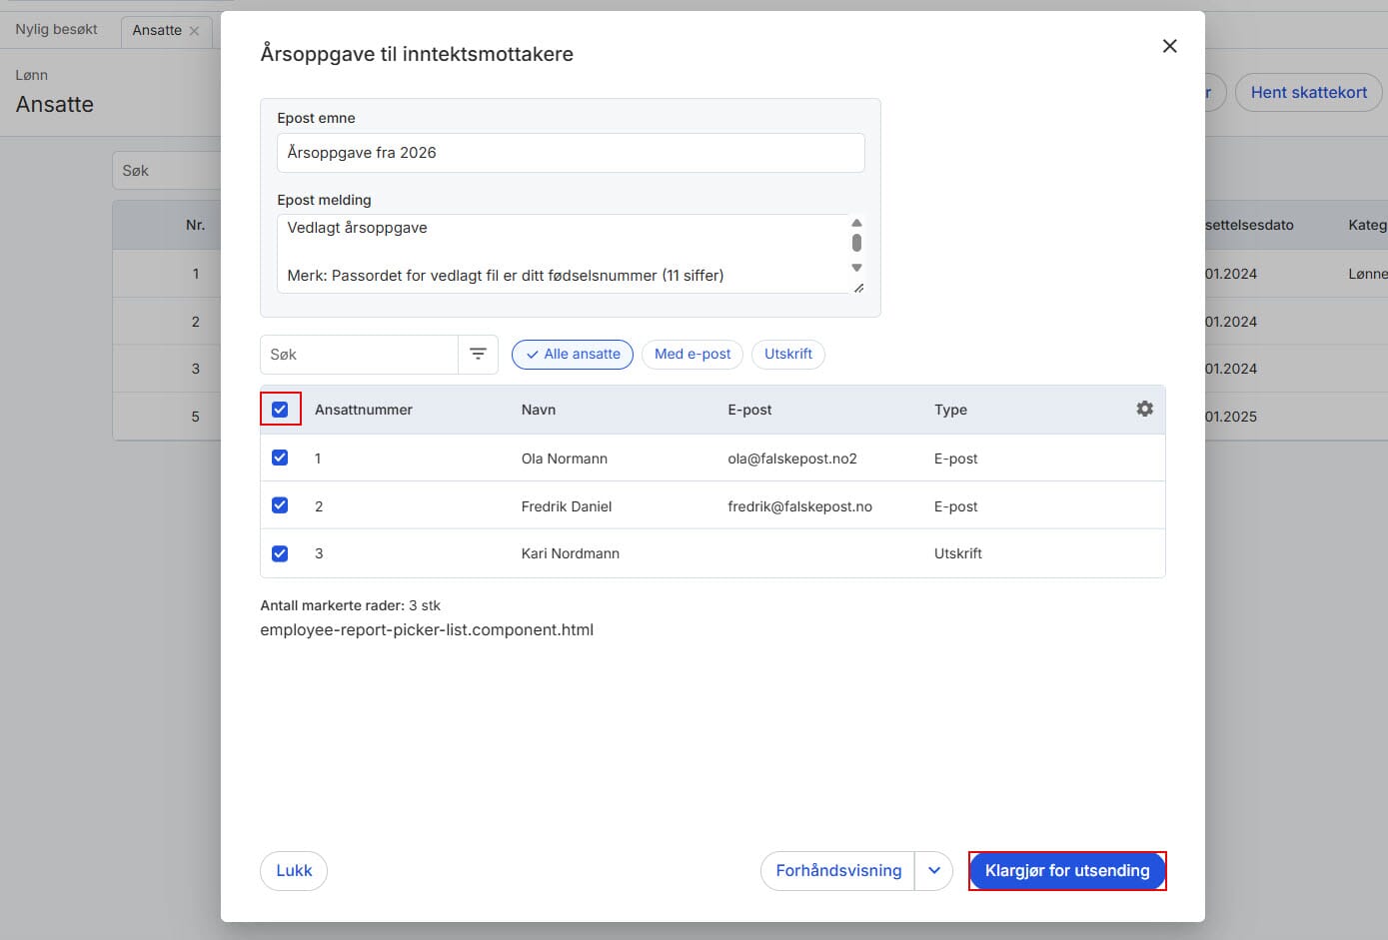Screen dimensions: 1388x940
Task: Switch to the Nylig besøkt tab
Action: point(56,29)
